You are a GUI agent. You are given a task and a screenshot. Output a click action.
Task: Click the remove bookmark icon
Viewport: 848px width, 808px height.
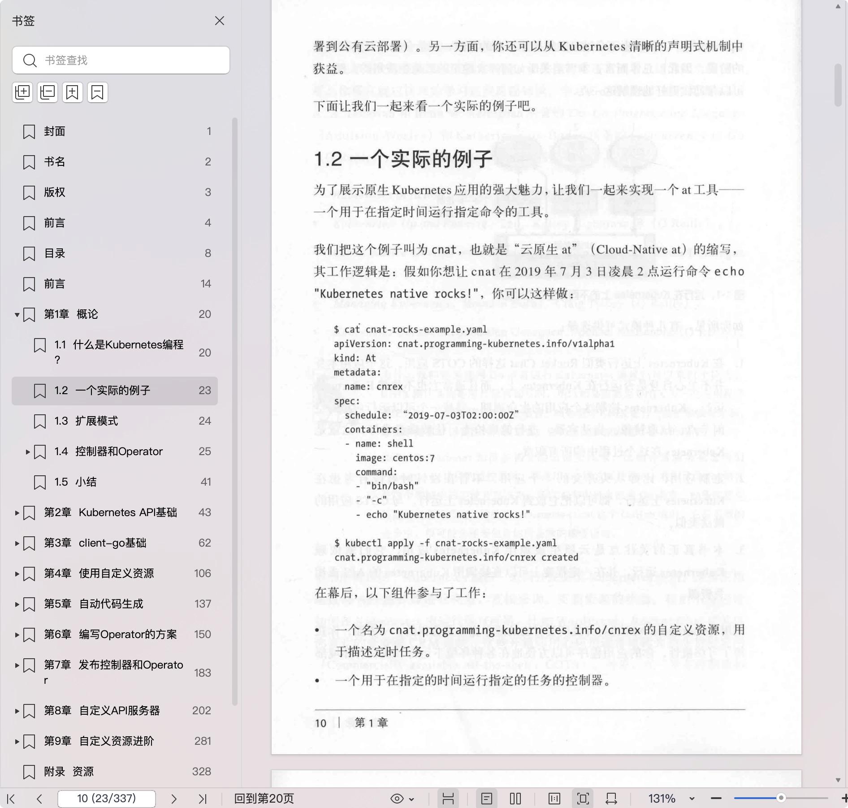pos(98,92)
